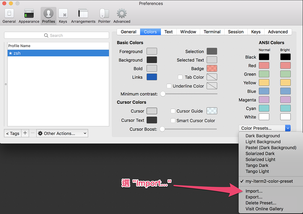Click Export... in the presets menu
Screen dimensions: 303x214
pyautogui.click(x=271, y=197)
